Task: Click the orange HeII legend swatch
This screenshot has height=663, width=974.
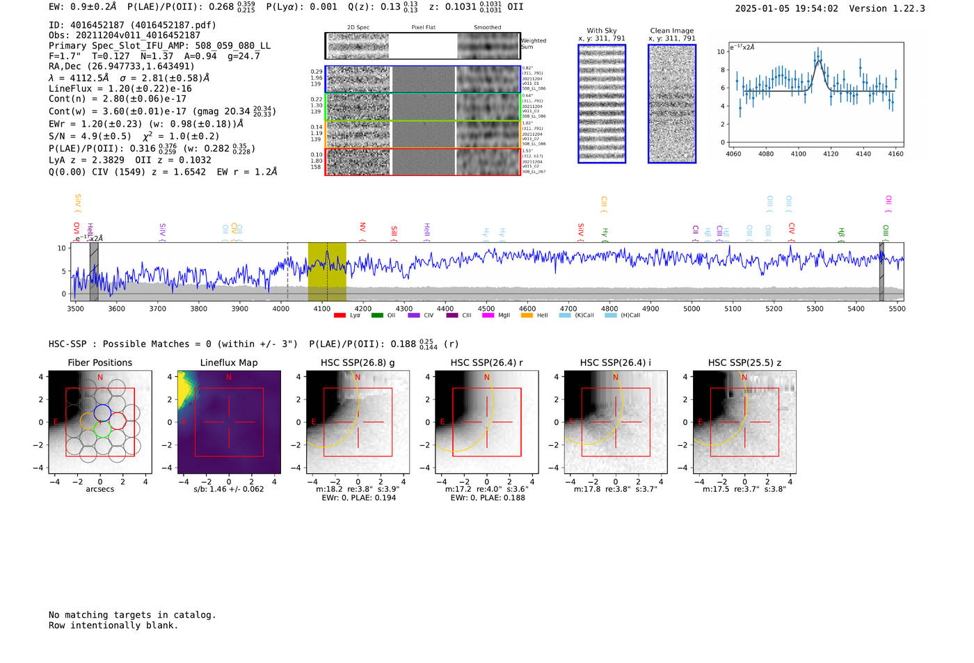Action: click(527, 315)
